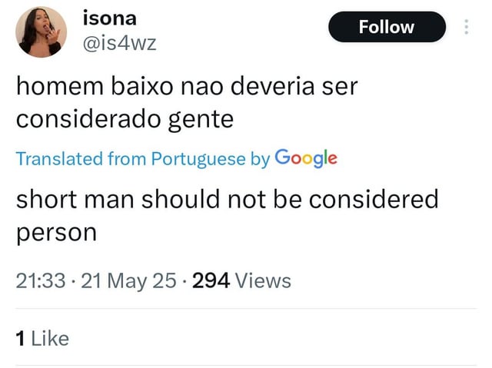The height and width of the screenshot is (368, 492).
Task: Select the word 'considered' in the translation
Action: (x=374, y=199)
